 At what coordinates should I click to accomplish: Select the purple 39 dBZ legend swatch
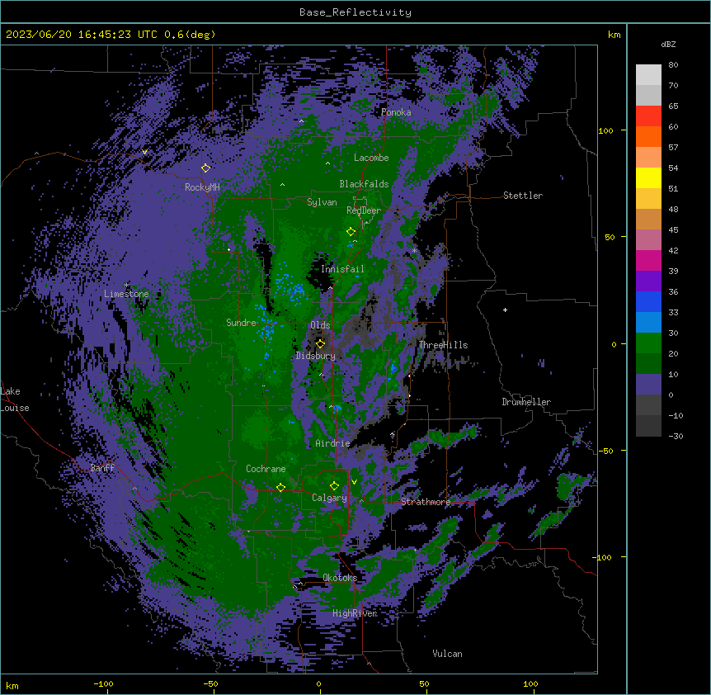648,281
